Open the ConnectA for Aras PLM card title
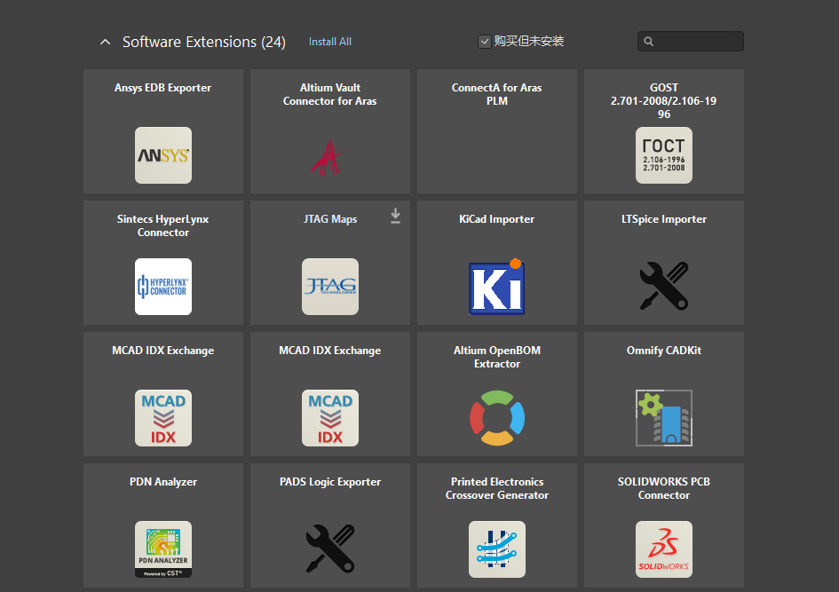The image size is (839, 592). tap(497, 94)
